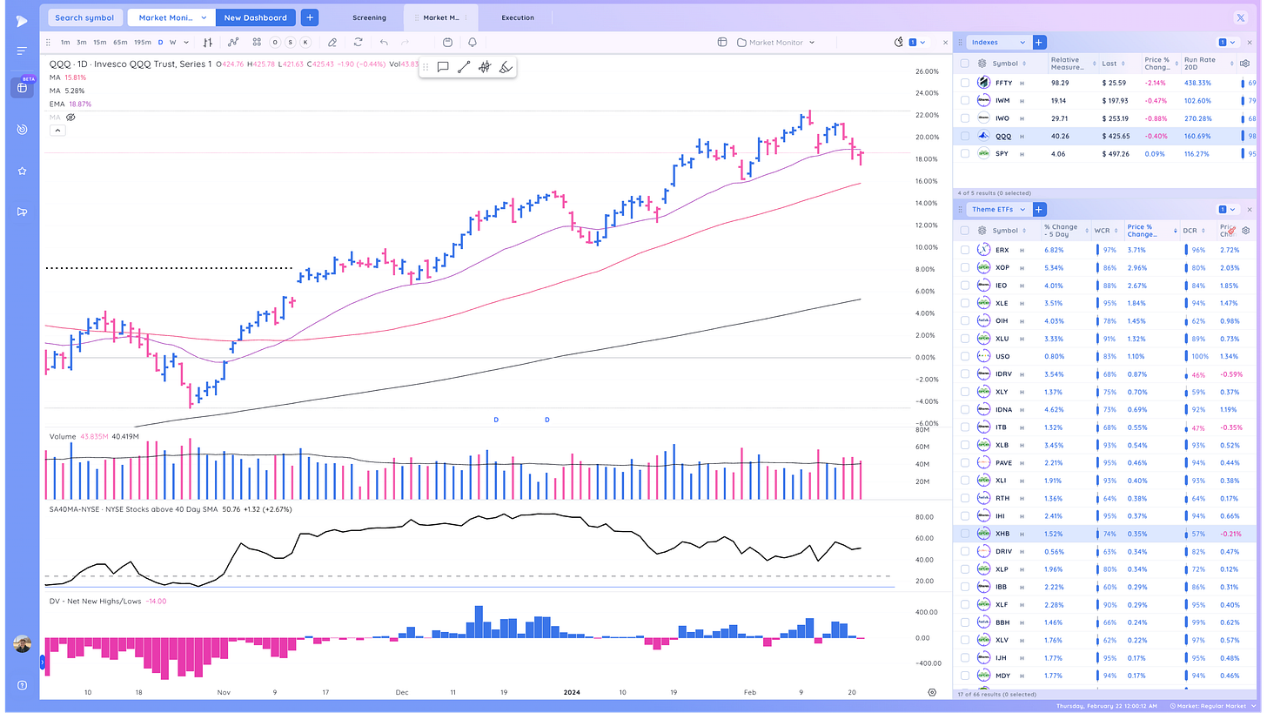Check the XLE row checkbox

tap(965, 303)
